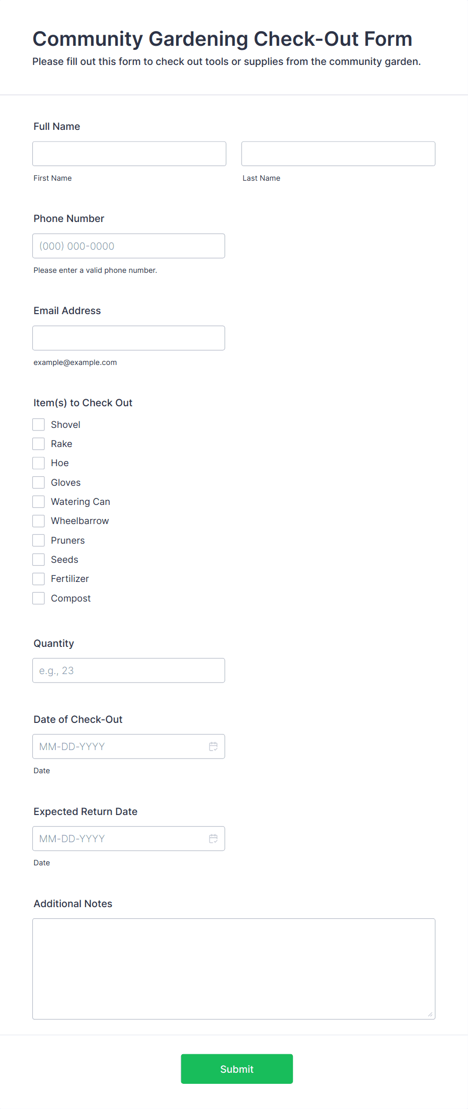The image size is (468, 1109).
Task: Tick the Compost checkbox
Action: 39,599
